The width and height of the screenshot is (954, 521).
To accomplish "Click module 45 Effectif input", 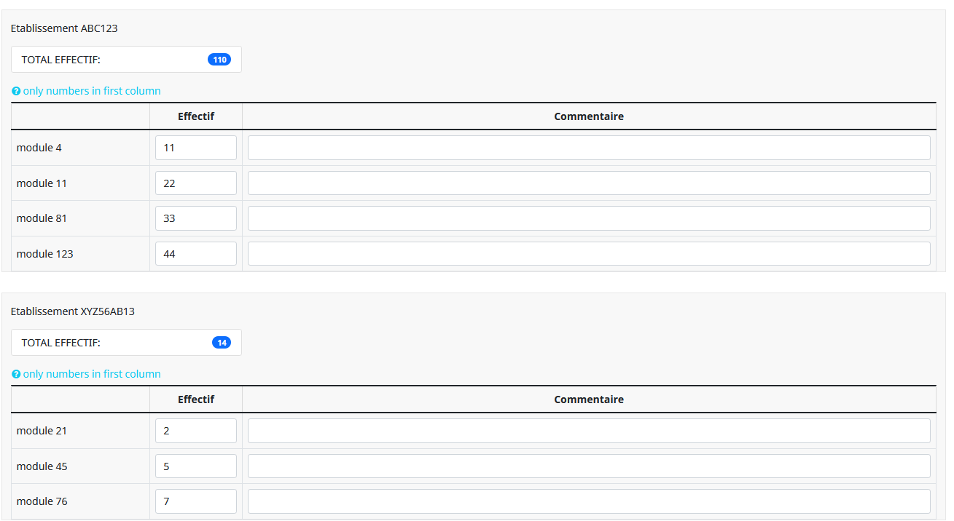I will [x=196, y=466].
